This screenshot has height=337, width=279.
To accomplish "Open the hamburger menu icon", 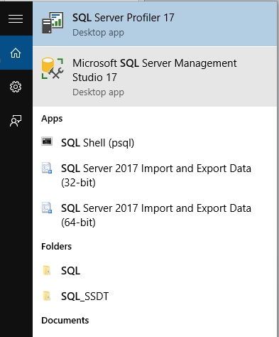I will pyautogui.click(x=16, y=19).
